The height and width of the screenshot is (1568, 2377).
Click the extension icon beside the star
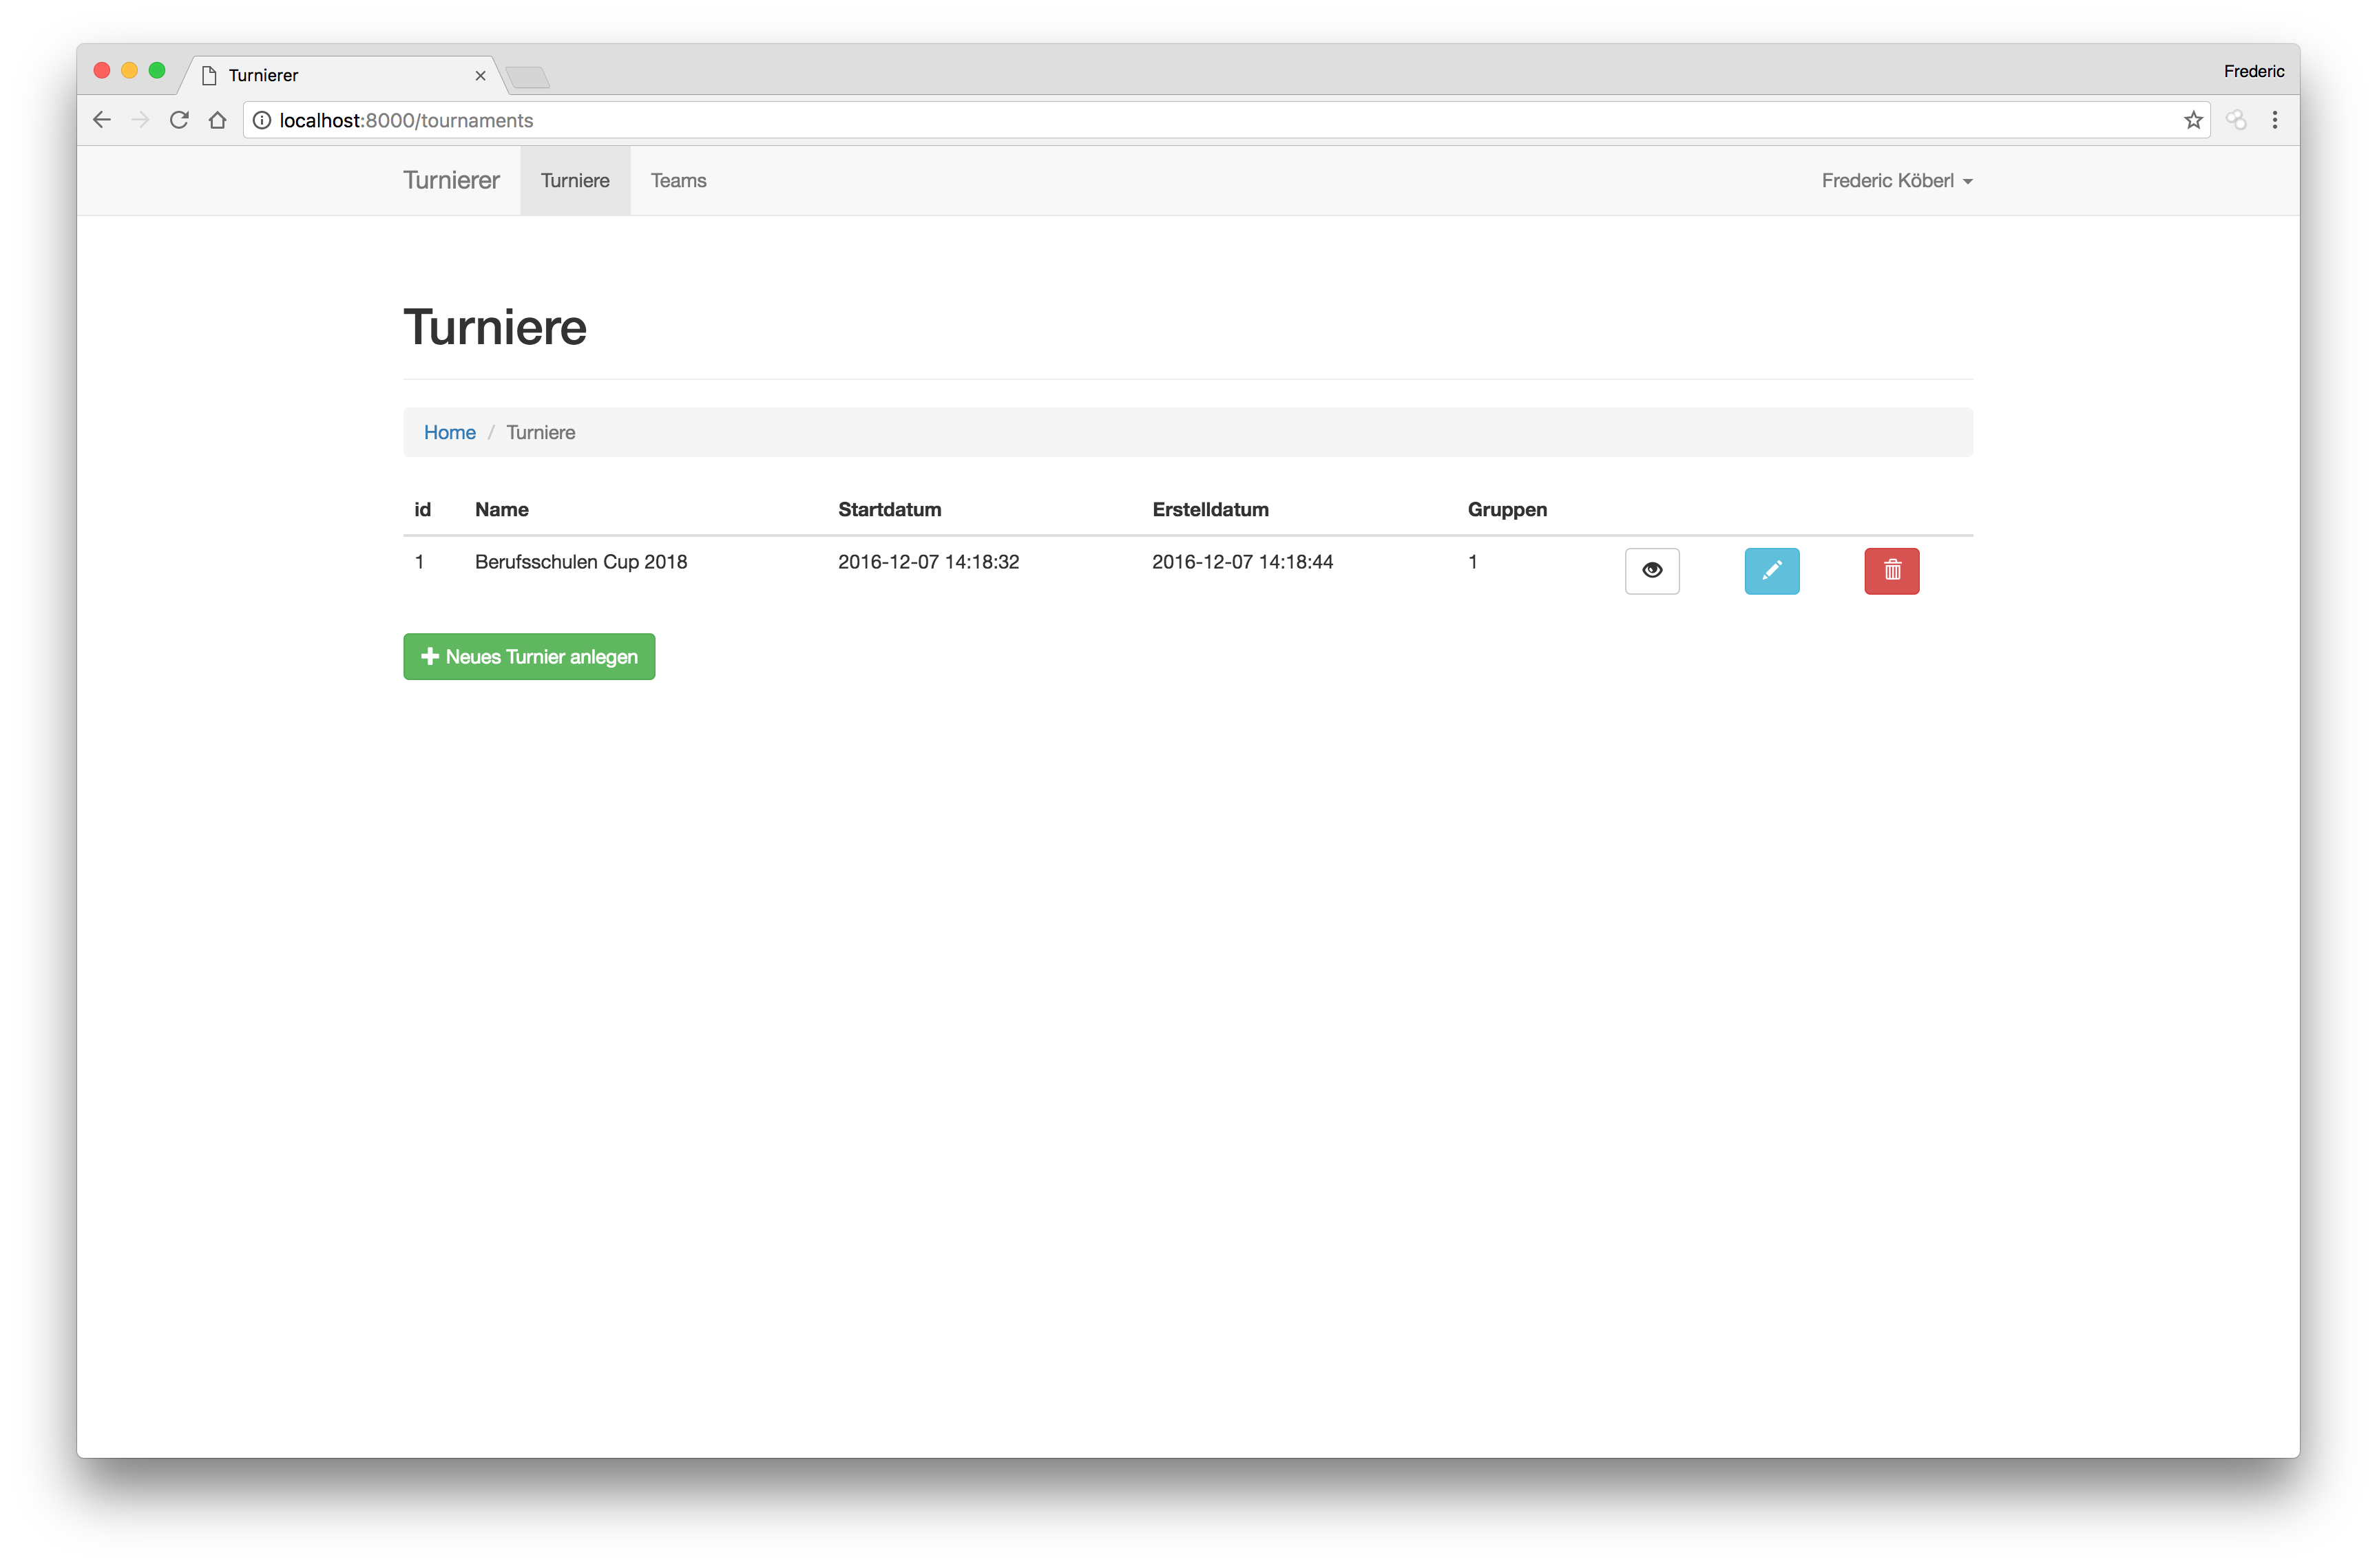[2236, 120]
